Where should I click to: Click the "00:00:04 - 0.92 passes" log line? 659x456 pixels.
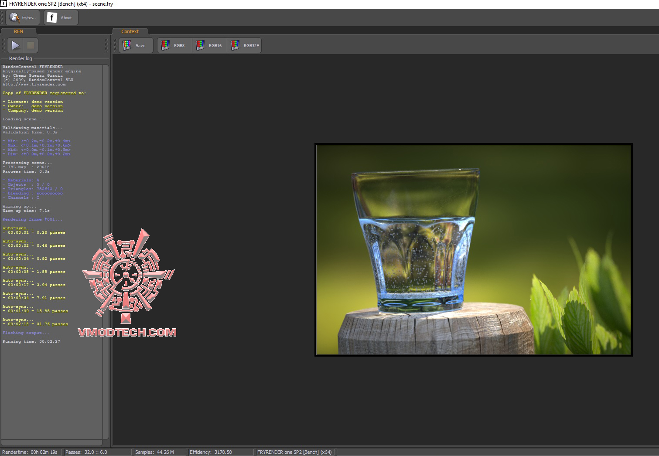point(34,259)
